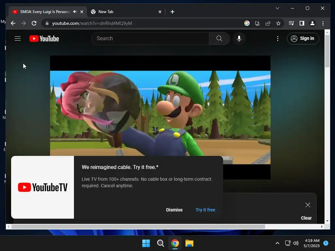Click the YouTube TV logo image

pos(43,187)
